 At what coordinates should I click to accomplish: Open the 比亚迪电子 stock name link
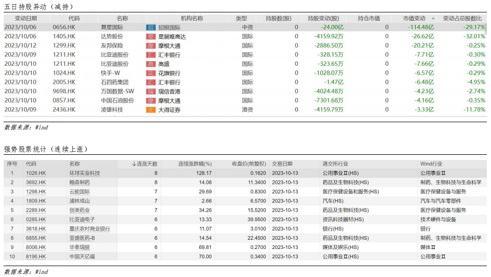(82, 220)
